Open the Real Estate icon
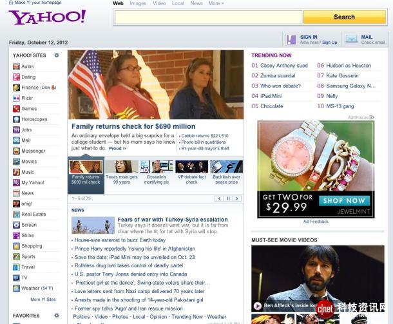Viewport: 393px width, 324px height. (x=16, y=214)
